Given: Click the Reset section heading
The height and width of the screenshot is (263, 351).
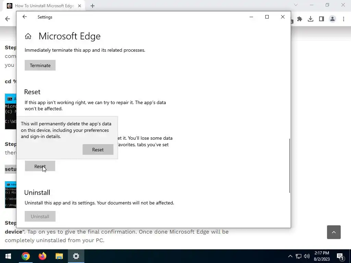Looking at the screenshot, I should click(32, 92).
